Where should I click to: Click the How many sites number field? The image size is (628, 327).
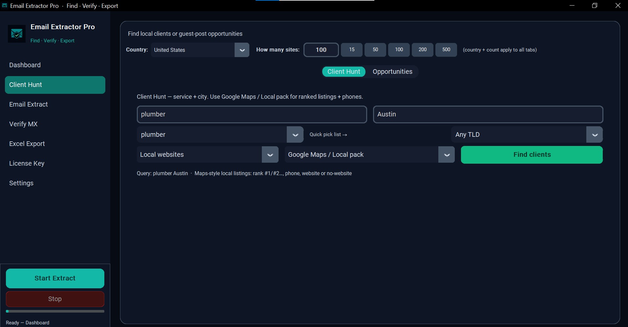(321, 50)
